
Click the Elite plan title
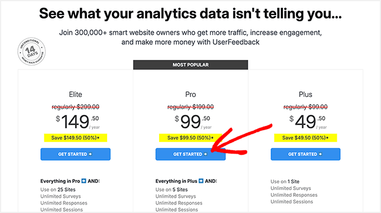(75, 94)
